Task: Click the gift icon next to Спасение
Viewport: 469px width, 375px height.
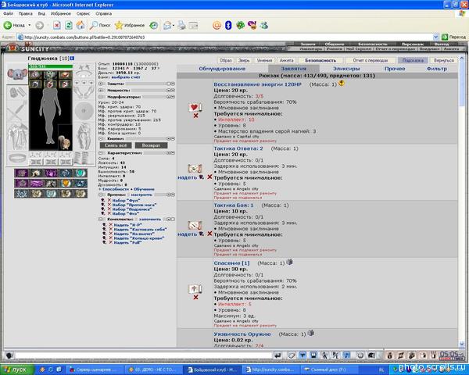Action: click(x=289, y=262)
